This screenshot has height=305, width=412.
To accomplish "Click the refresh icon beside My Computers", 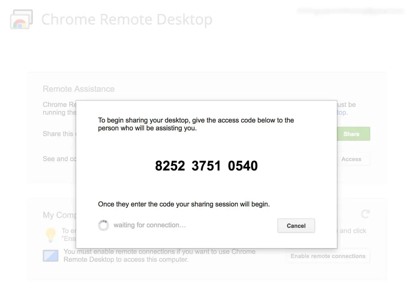I will coord(366,214).
